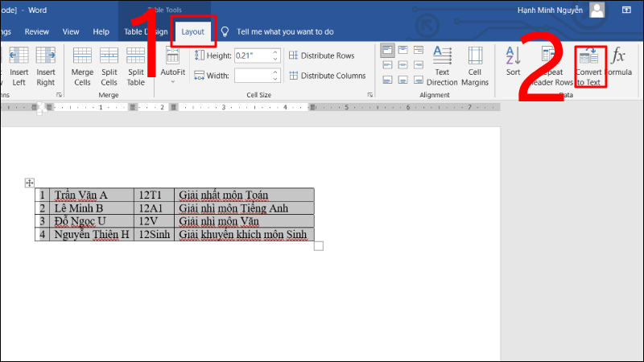This screenshot has height=362, width=644.
Task: Select Align Bottom Left alignment
Action: (x=387, y=80)
